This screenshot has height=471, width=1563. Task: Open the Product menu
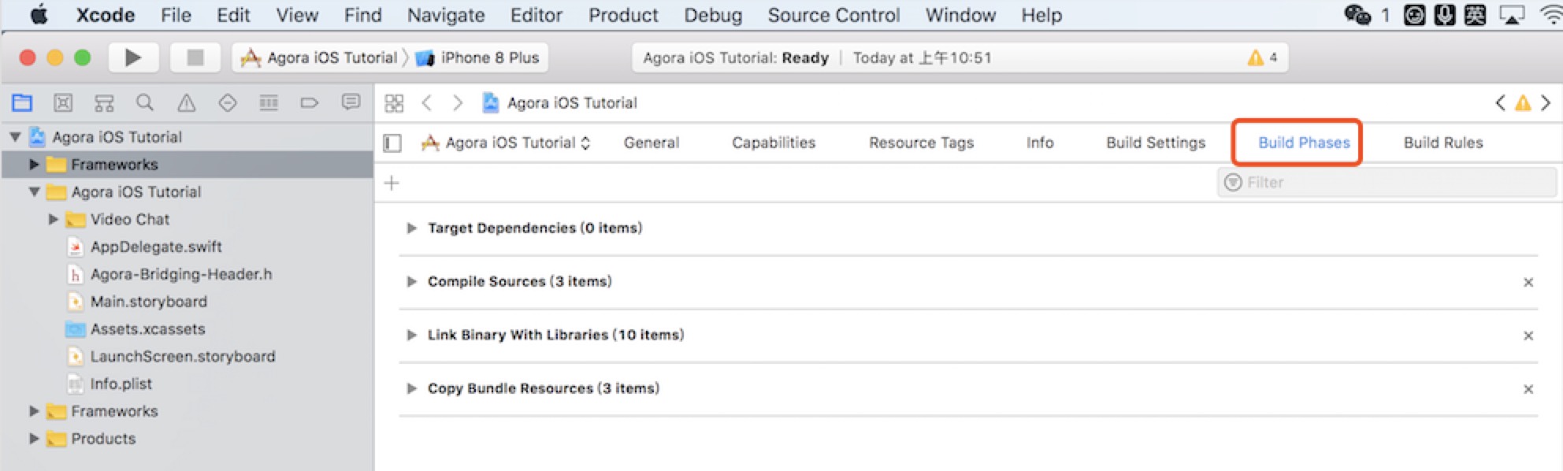pyautogui.click(x=623, y=15)
